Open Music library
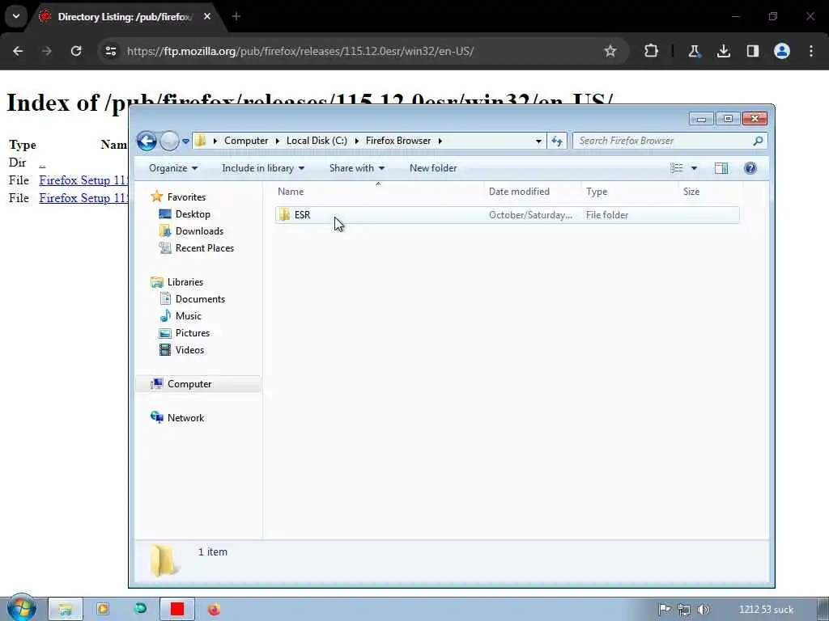This screenshot has height=621, width=829. pyautogui.click(x=188, y=316)
